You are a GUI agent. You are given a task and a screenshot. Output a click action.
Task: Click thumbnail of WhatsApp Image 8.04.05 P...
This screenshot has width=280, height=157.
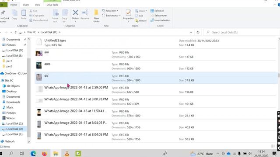(x=39, y=124)
